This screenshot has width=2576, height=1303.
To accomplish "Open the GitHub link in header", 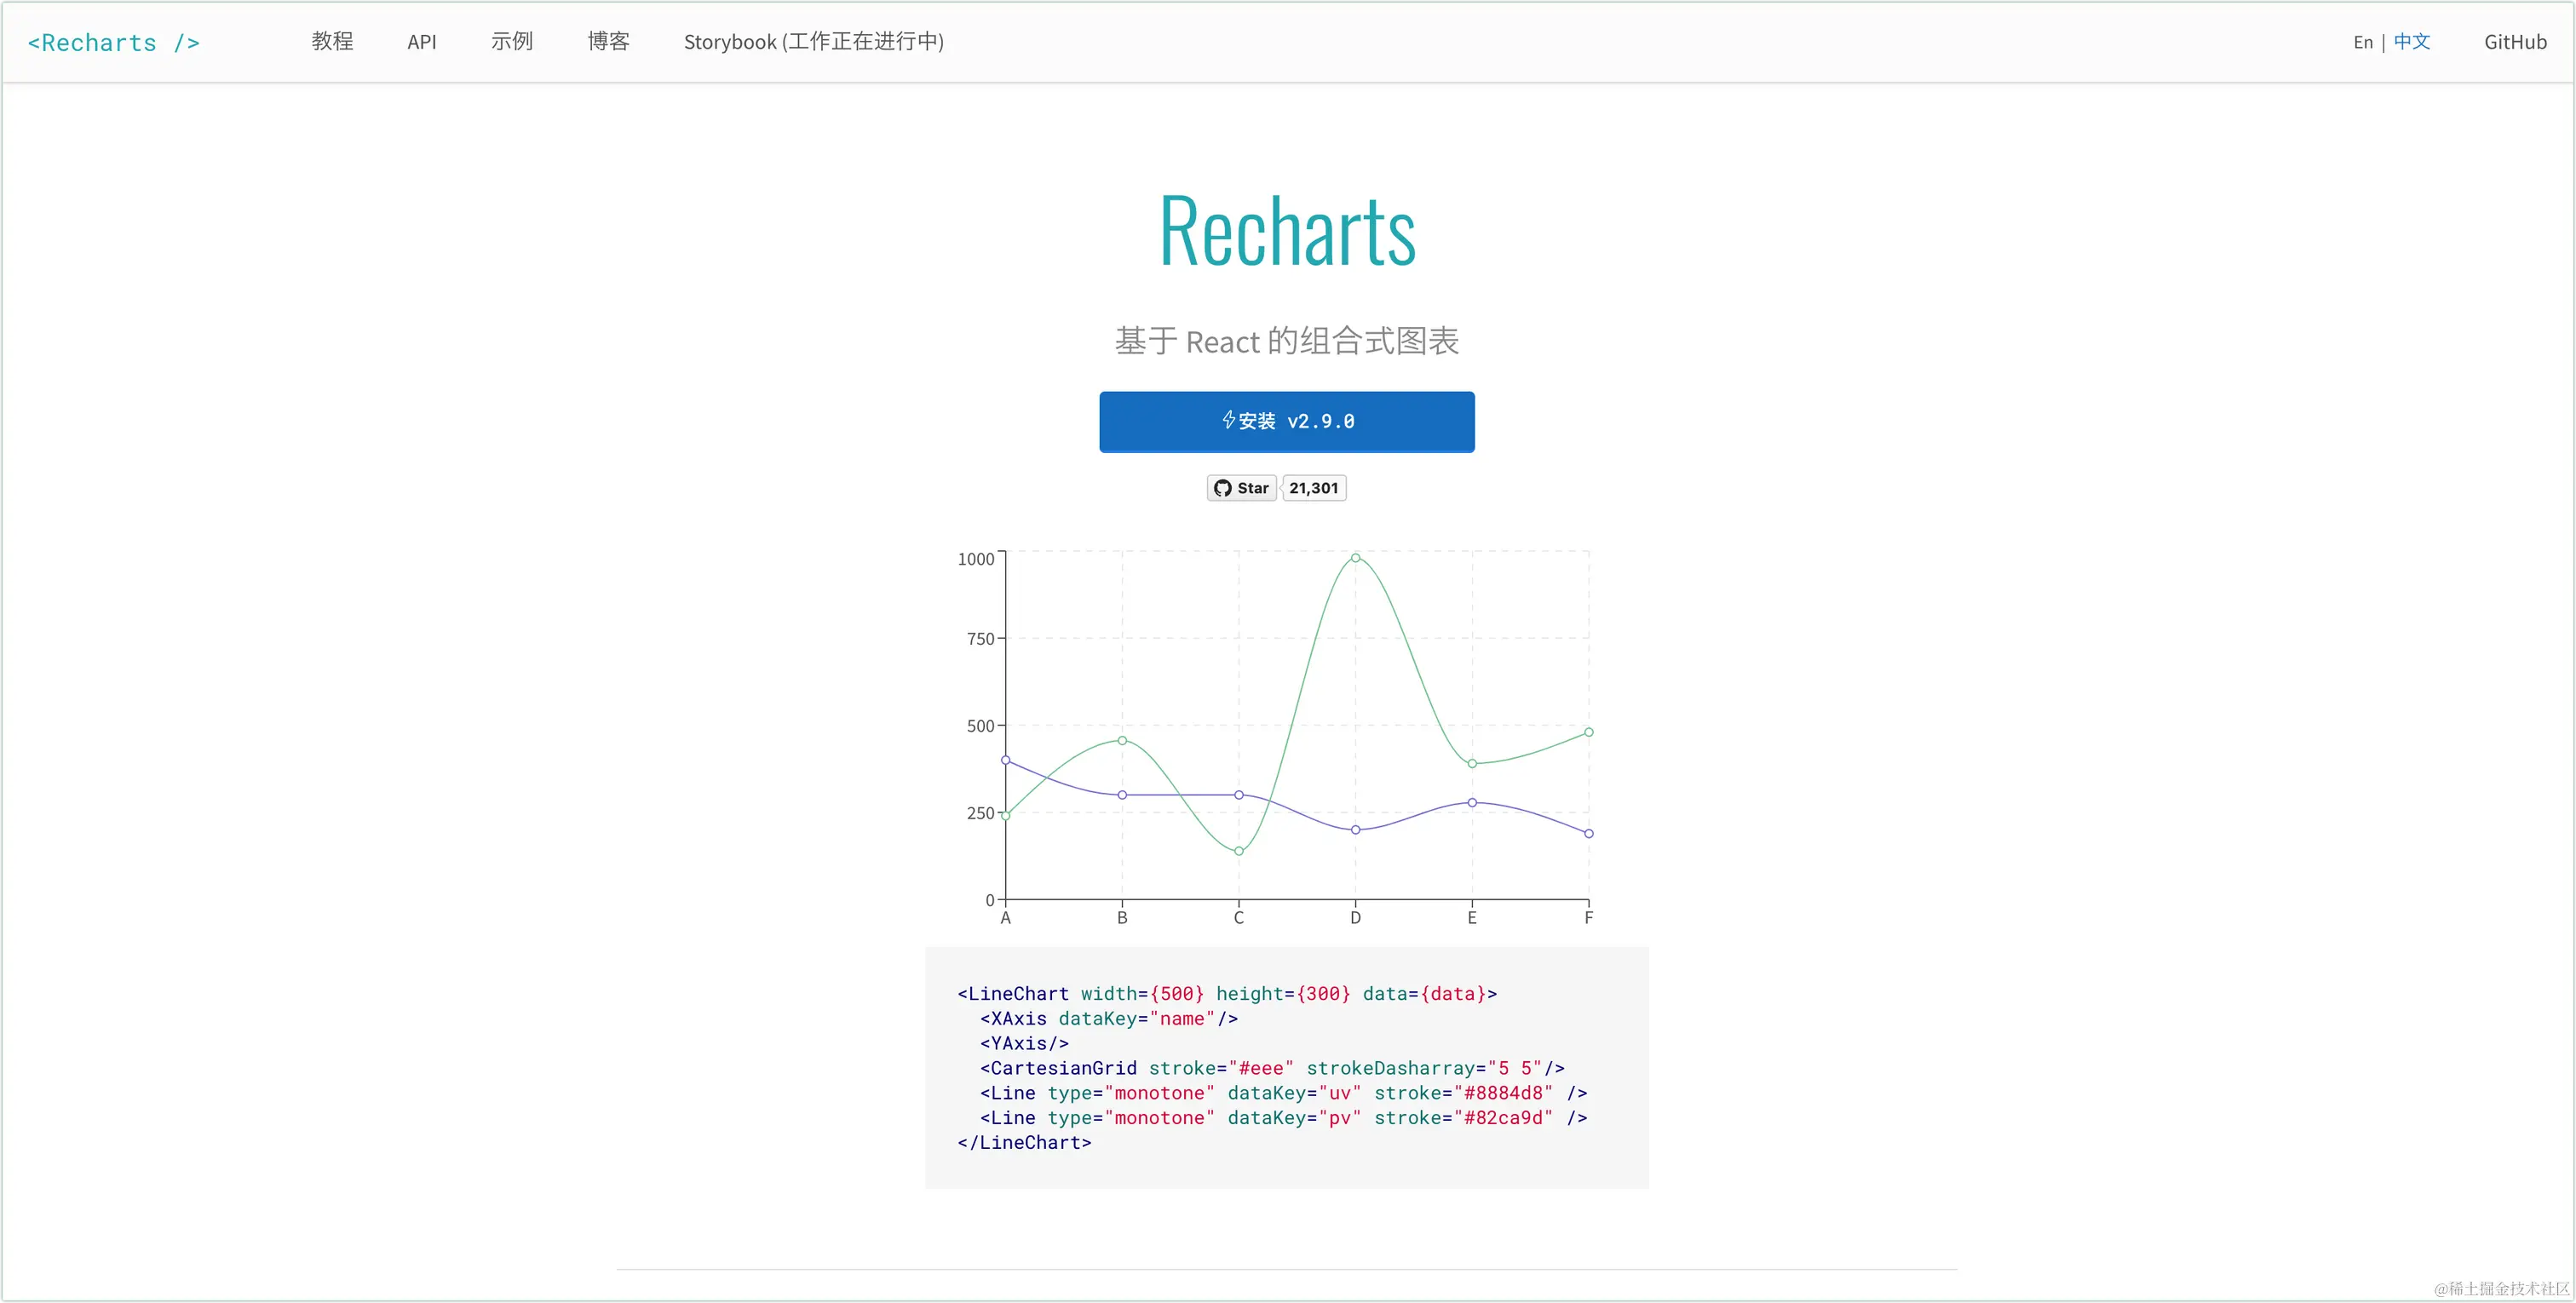I will click(x=2515, y=42).
